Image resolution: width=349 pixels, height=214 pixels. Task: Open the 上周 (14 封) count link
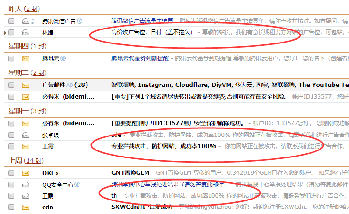(x=34, y=160)
